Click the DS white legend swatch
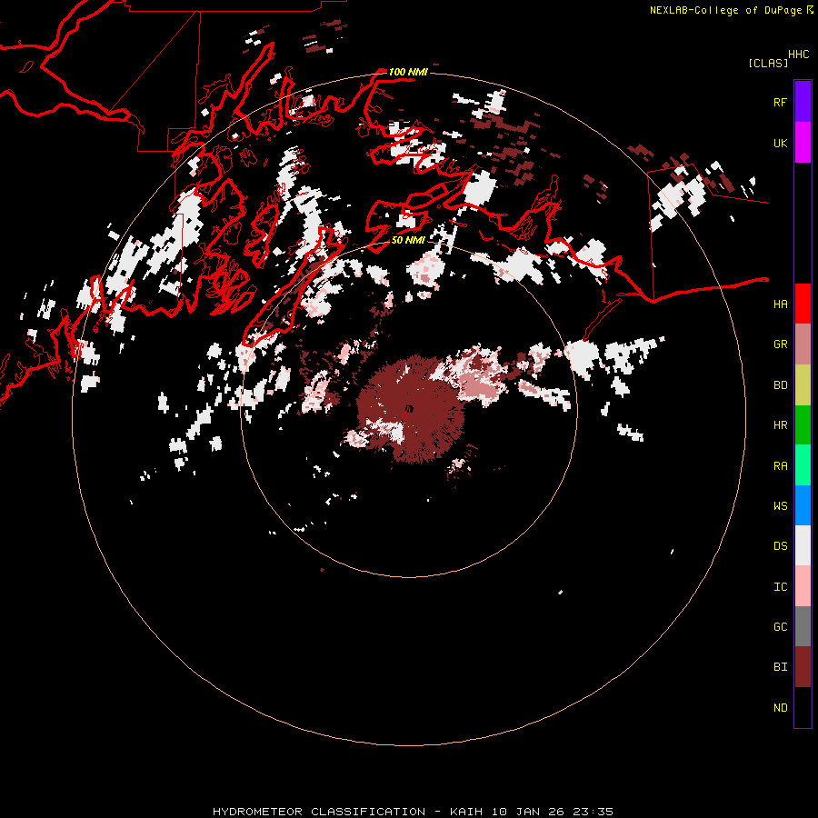This screenshot has width=818, height=818. tap(803, 545)
